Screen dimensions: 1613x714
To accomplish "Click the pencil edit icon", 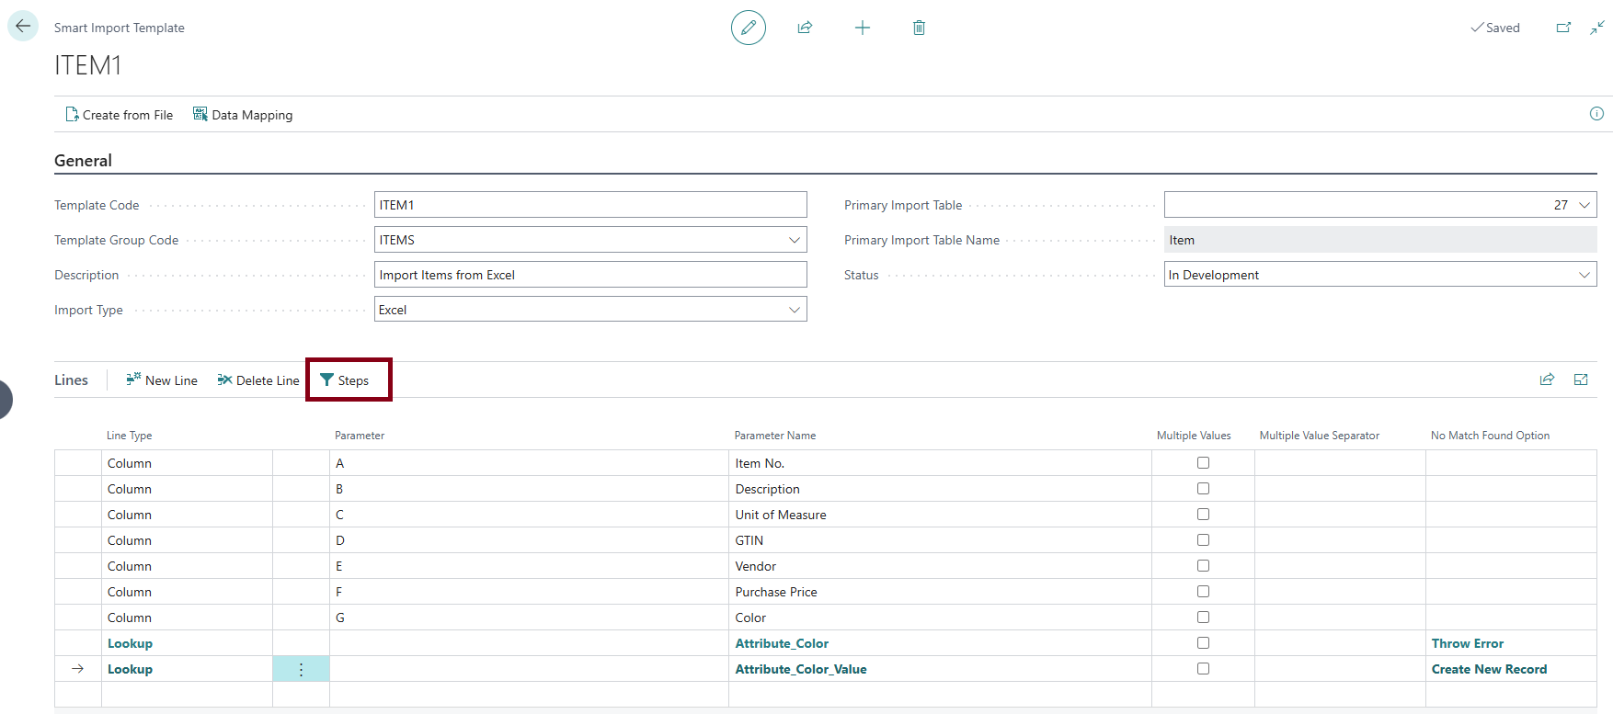I will click(749, 28).
